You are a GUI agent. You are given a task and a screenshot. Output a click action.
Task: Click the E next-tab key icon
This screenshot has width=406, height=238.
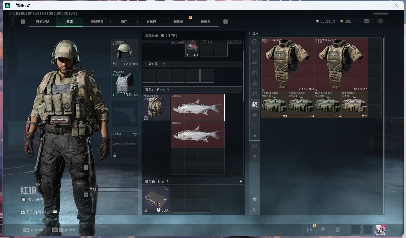tap(225, 22)
